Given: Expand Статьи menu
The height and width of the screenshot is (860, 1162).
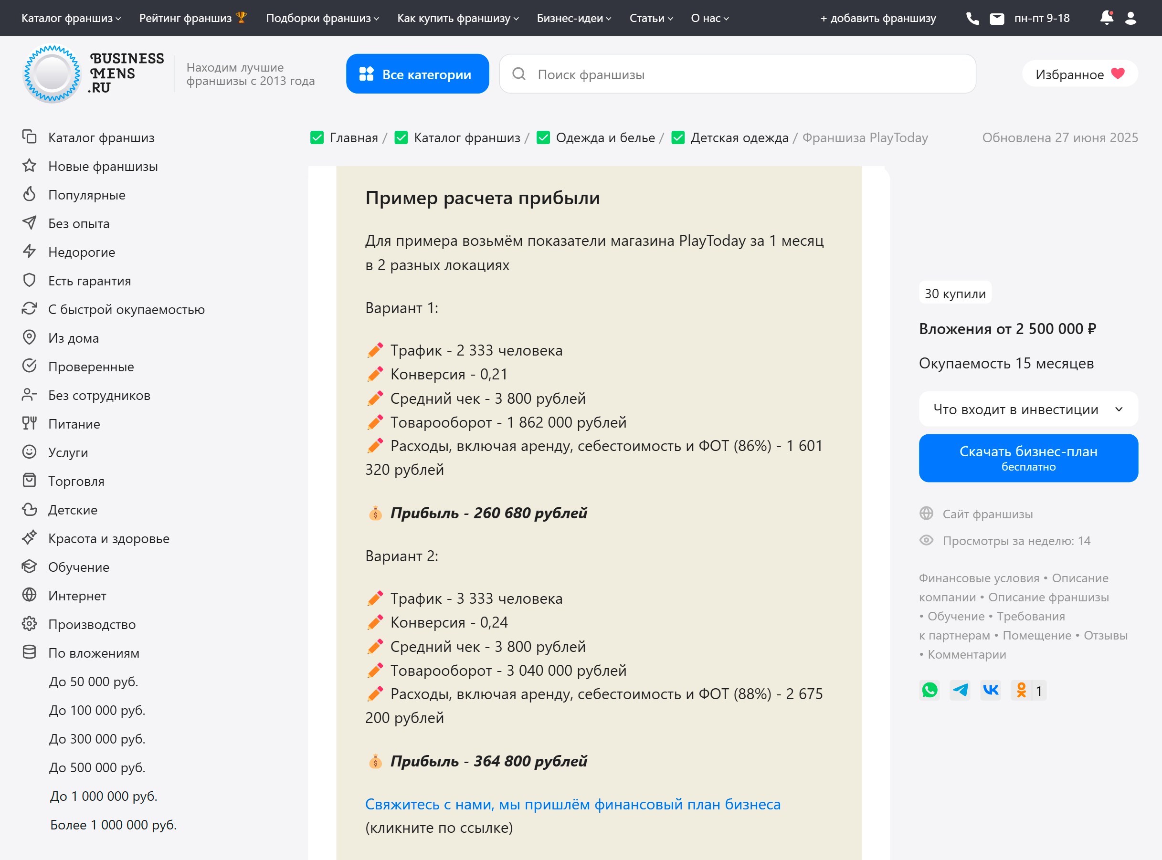Looking at the screenshot, I should coord(651,18).
